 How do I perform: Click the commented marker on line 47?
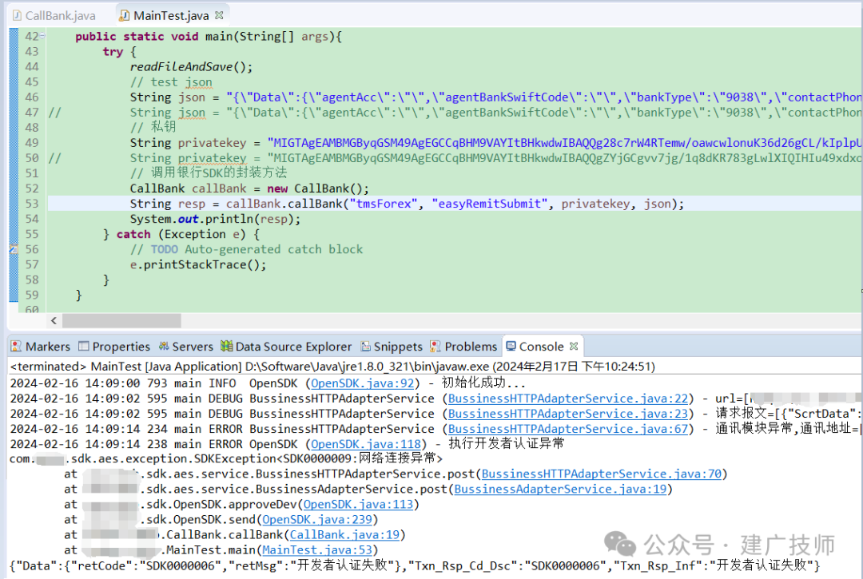tap(54, 113)
